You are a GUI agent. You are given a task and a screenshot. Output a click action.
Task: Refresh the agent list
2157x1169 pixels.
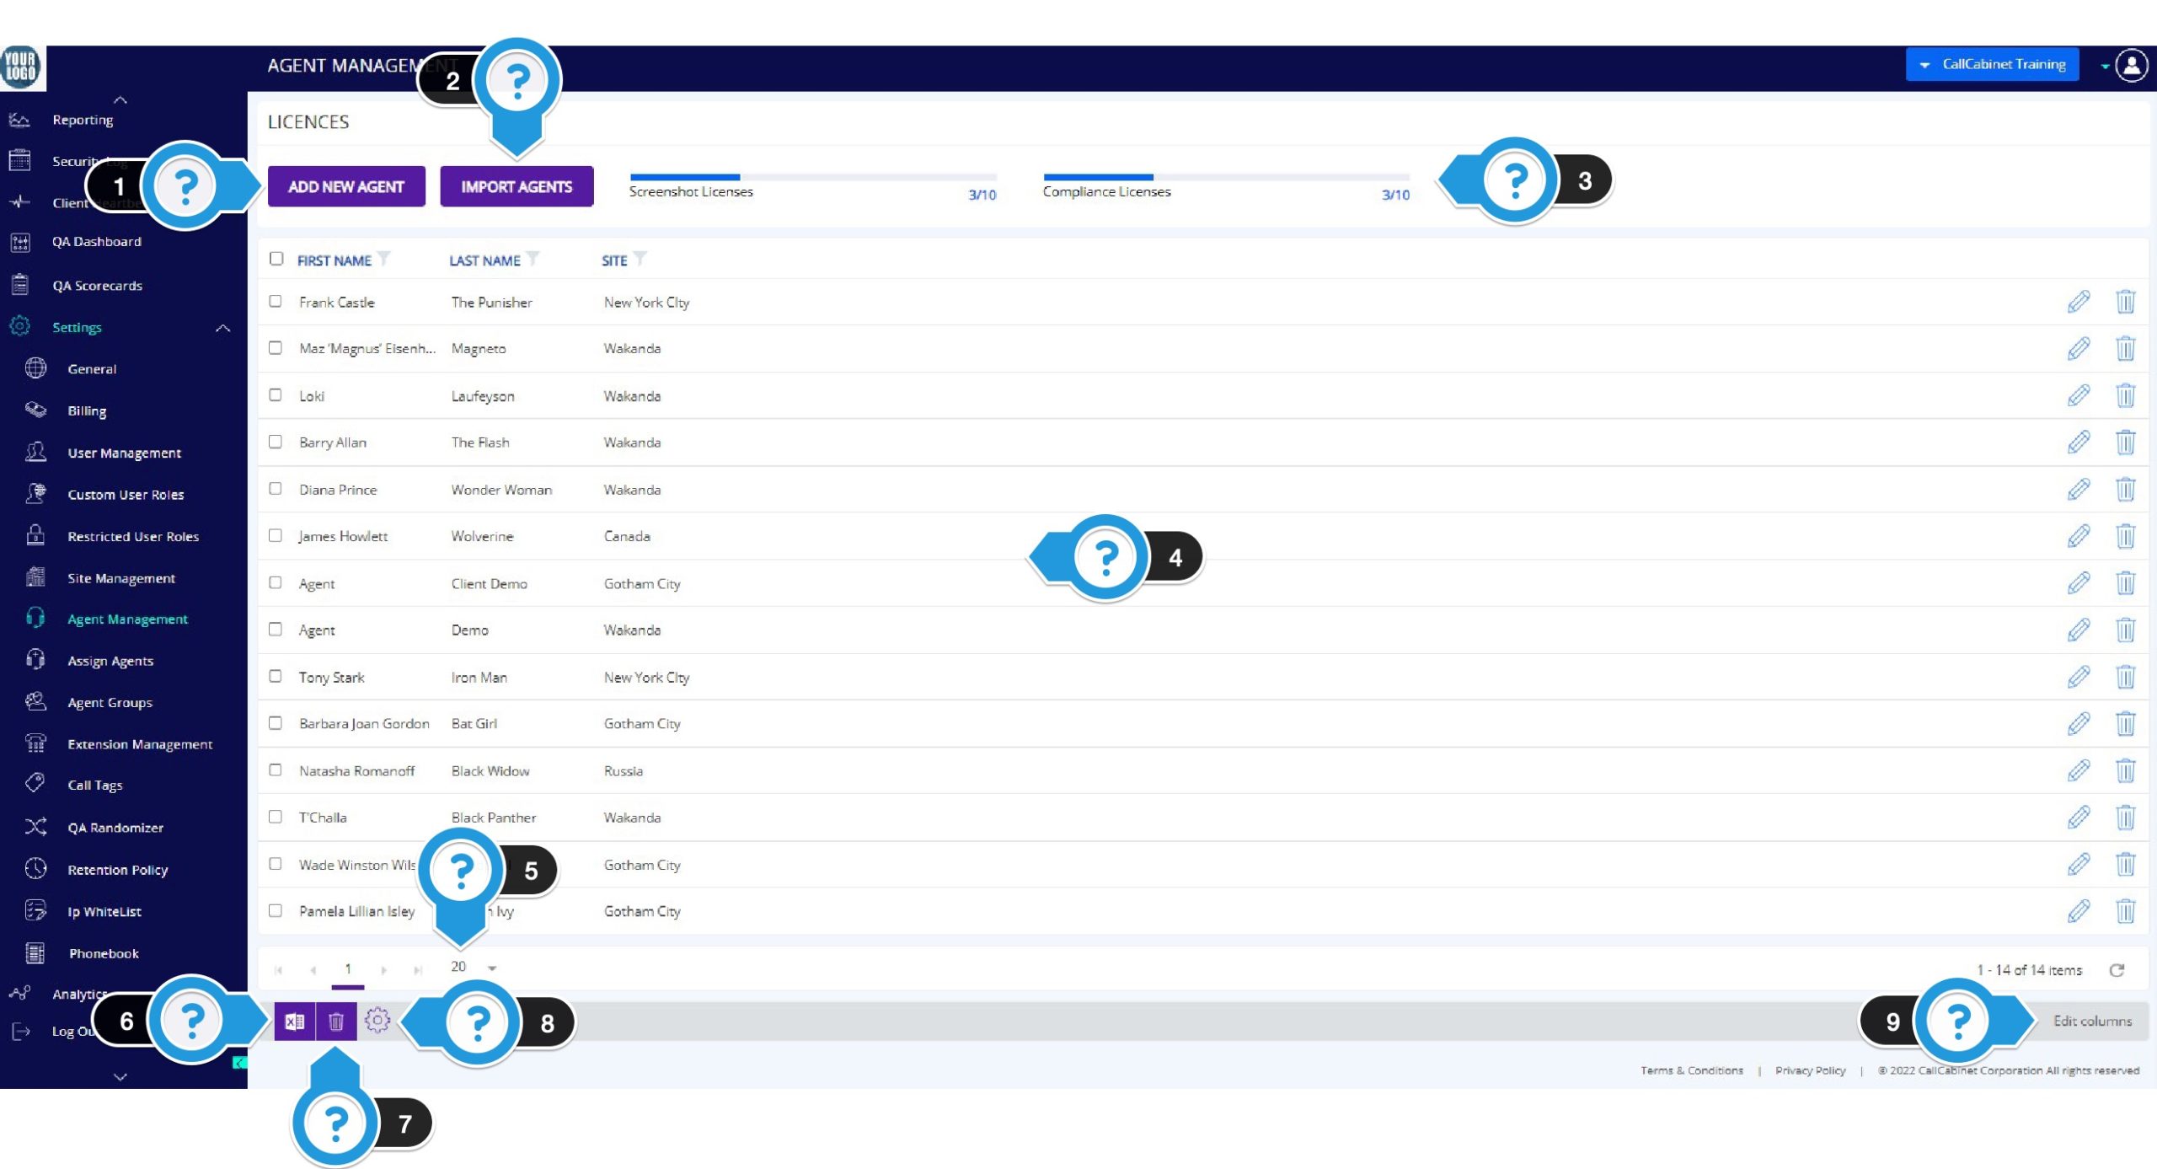point(2117,970)
